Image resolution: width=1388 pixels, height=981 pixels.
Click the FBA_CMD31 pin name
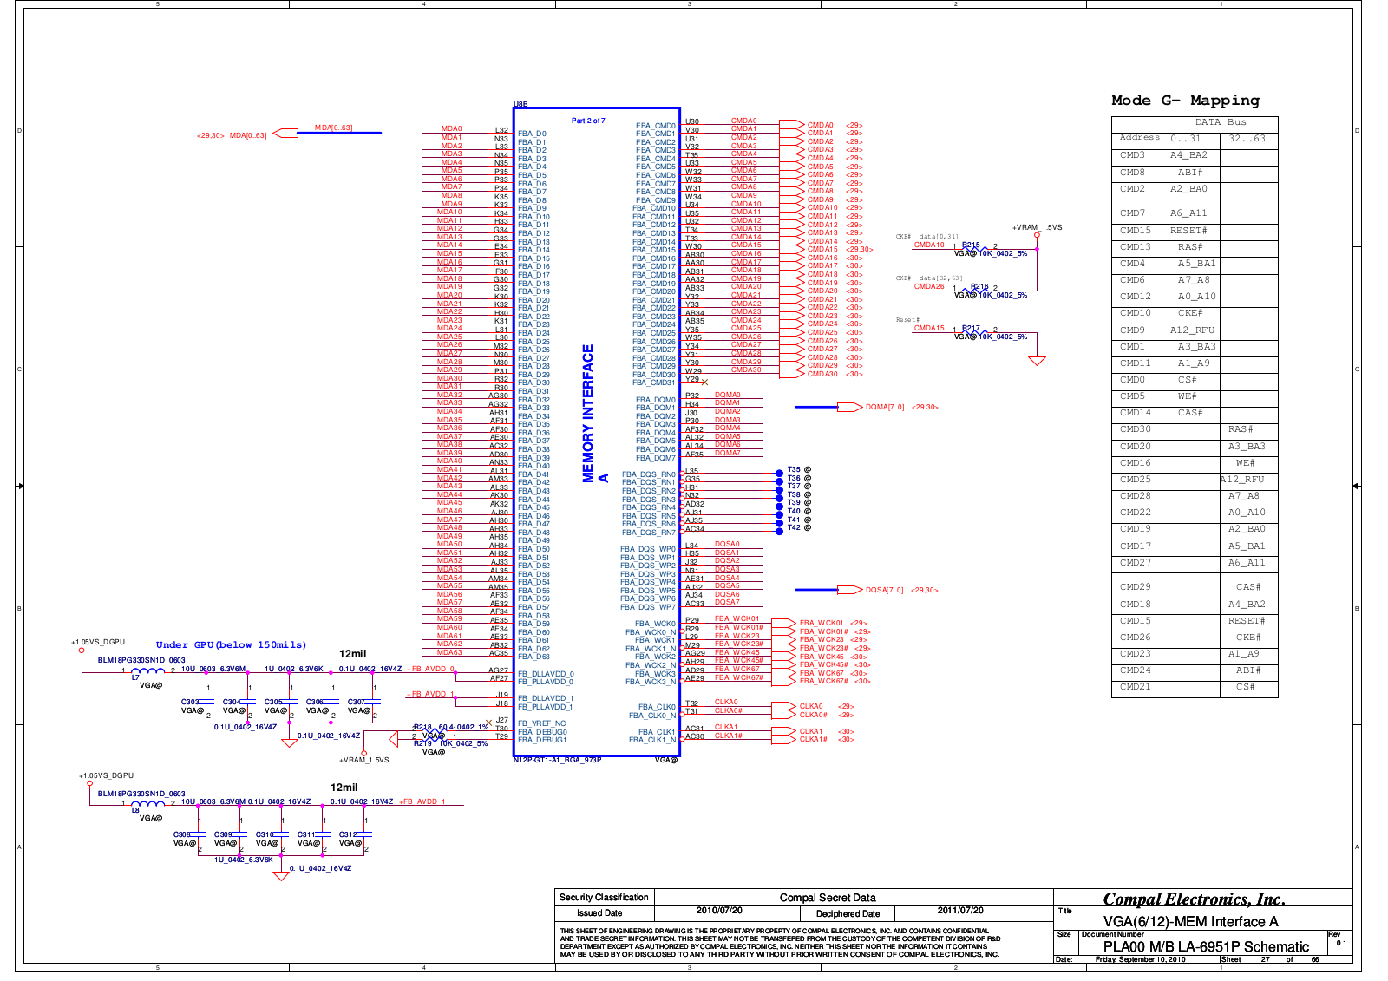[654, 383]
